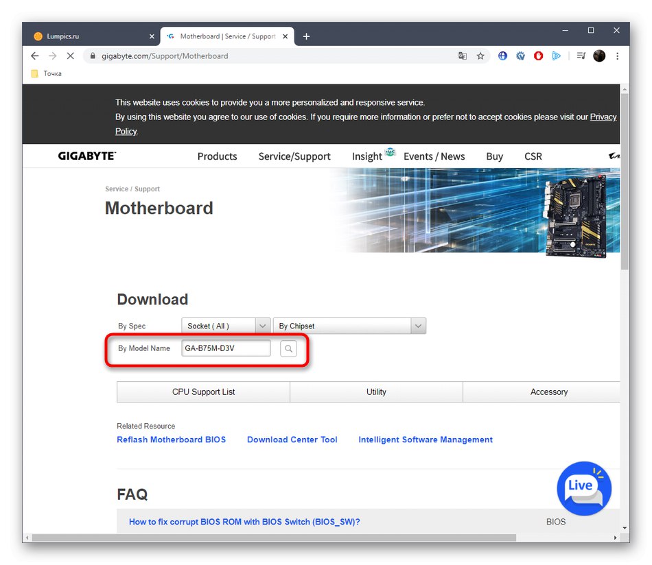
Task: Click the model search magnifier button
Action: coord(288,348)
